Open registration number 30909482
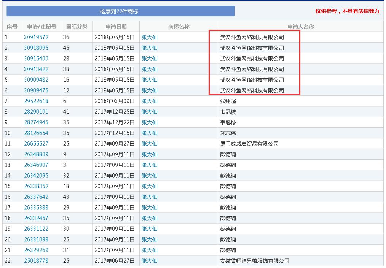 tap(36, 80)
